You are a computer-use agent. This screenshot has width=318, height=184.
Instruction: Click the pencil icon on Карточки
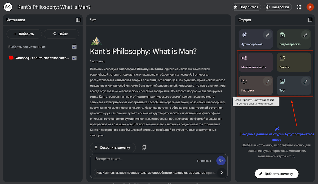coord(267,82)
